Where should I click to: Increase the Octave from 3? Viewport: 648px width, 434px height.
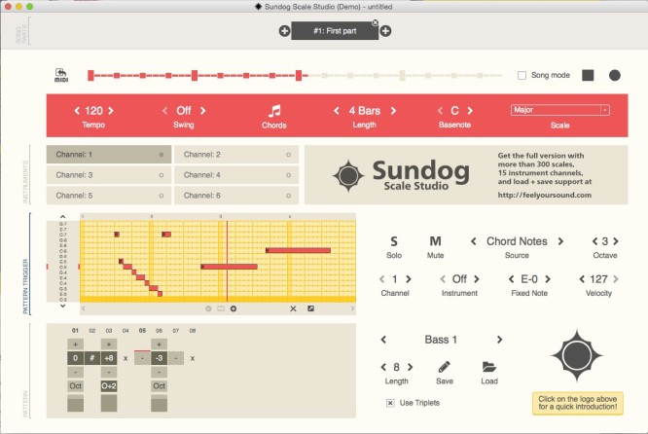tap(616, 241)
